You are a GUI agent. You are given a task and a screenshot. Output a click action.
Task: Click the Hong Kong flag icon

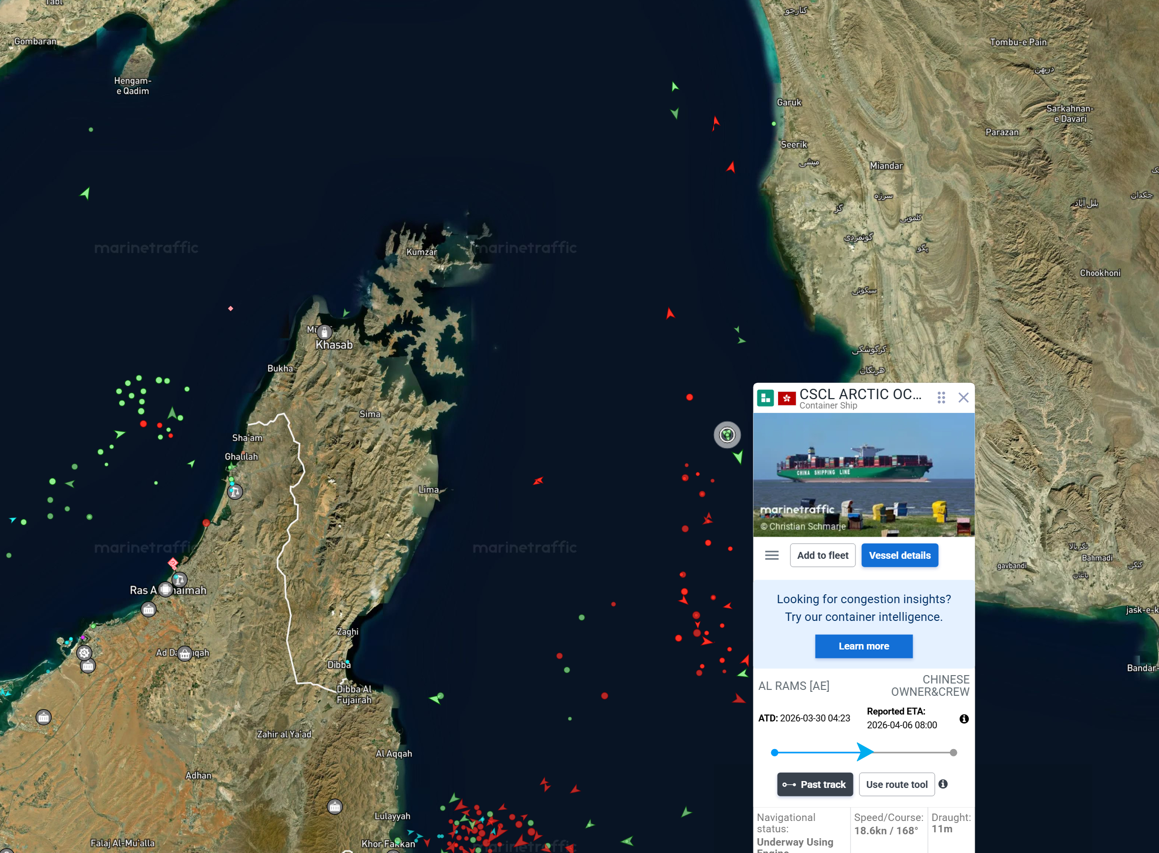coord(786,398)
